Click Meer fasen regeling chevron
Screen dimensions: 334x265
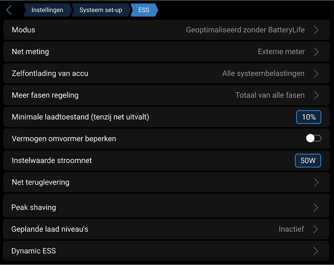coord(316,95)
